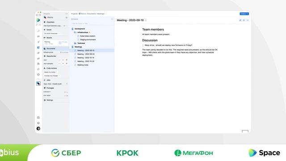The width and height of the screenshot is (286, 161).
Task: Click the Add OpenTelemetry checklist item
Action: point(53,26)
